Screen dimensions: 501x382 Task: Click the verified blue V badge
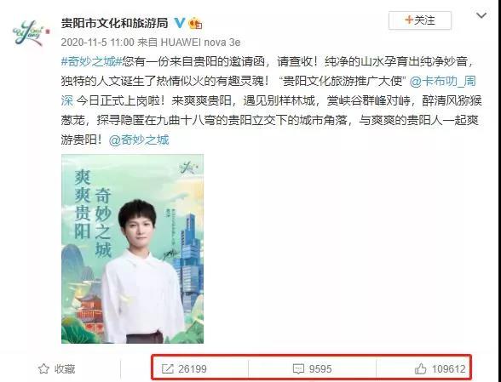[x=179, y=23]
